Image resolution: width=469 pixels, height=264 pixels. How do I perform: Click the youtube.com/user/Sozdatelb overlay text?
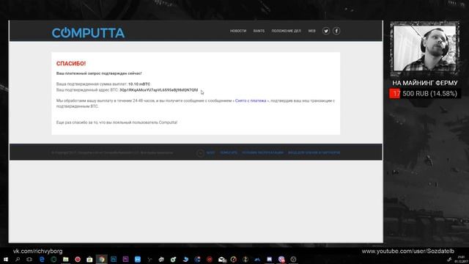408,251
